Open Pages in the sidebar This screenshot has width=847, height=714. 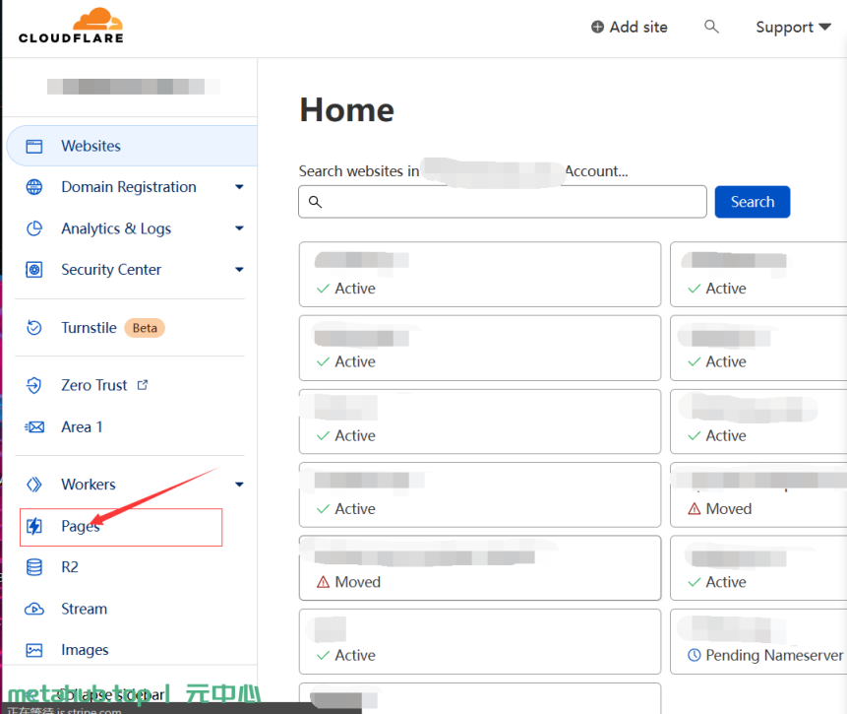click(x=81, y=527)
